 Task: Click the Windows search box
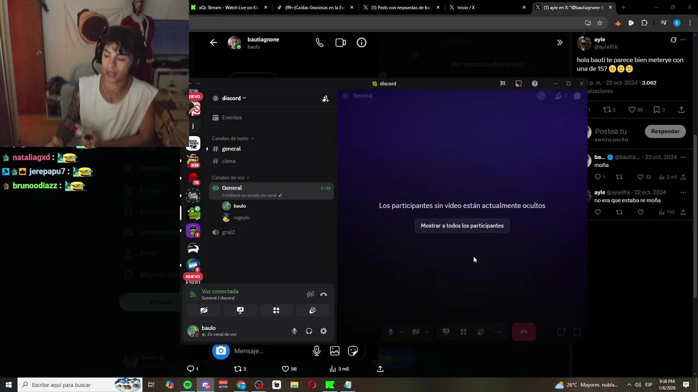(x=80, y=385)
